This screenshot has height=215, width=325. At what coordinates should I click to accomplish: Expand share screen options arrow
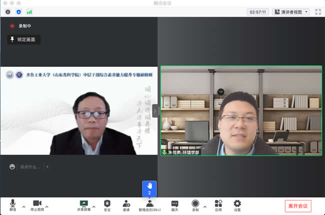[93, 204]
